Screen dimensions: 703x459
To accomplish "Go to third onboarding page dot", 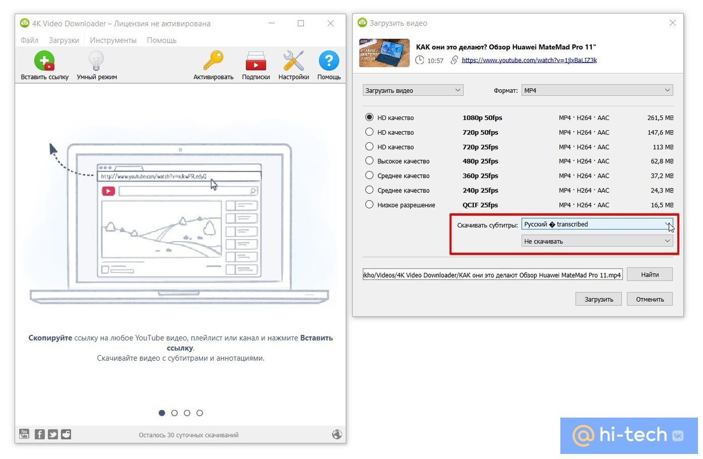I will [x=187, y=413].
